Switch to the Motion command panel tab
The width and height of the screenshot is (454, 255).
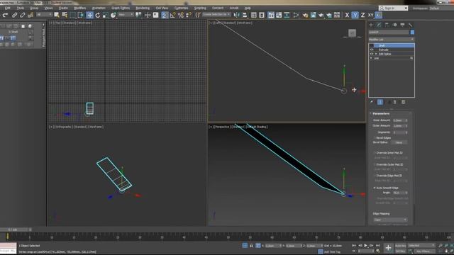[394, 25]
